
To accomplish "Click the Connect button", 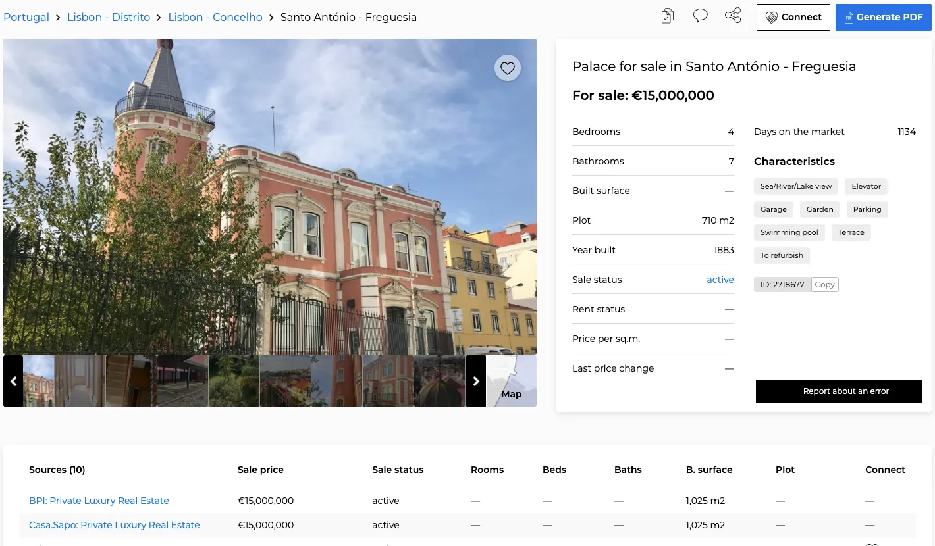I will (x=793, y=17).
